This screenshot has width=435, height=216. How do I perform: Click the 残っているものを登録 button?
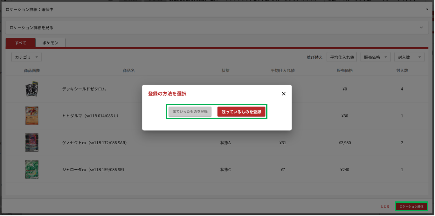pos(241,112)
